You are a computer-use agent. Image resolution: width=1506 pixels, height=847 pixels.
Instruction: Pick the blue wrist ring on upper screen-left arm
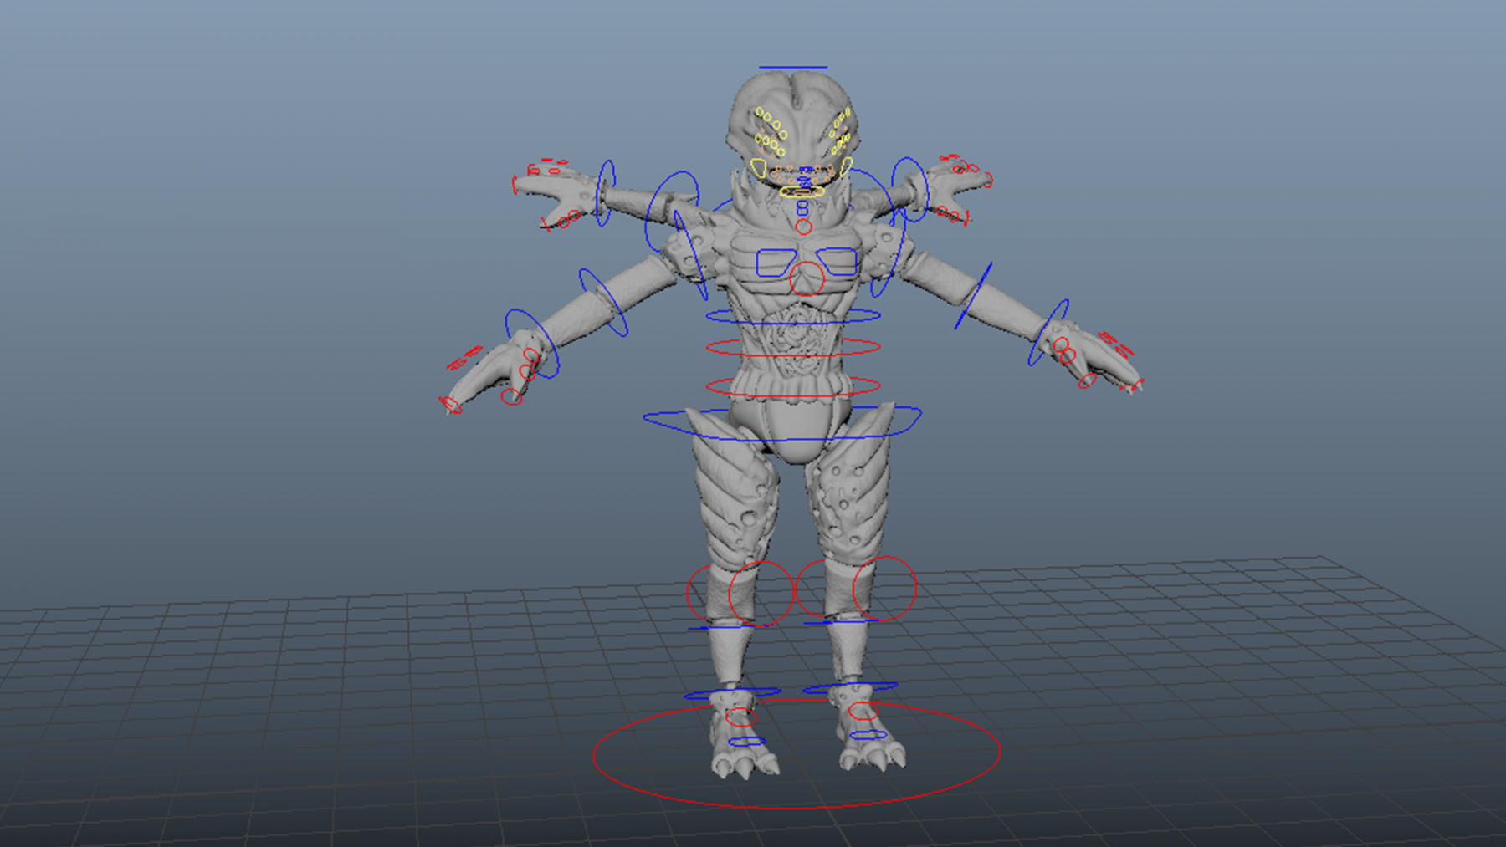606,193
